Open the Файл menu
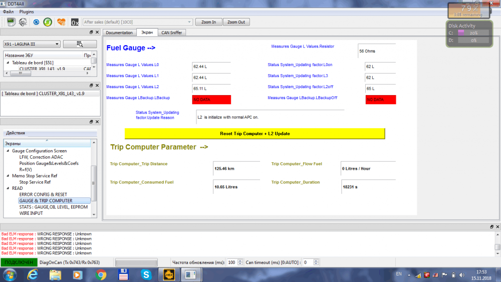501x282 pixels. 9,12
